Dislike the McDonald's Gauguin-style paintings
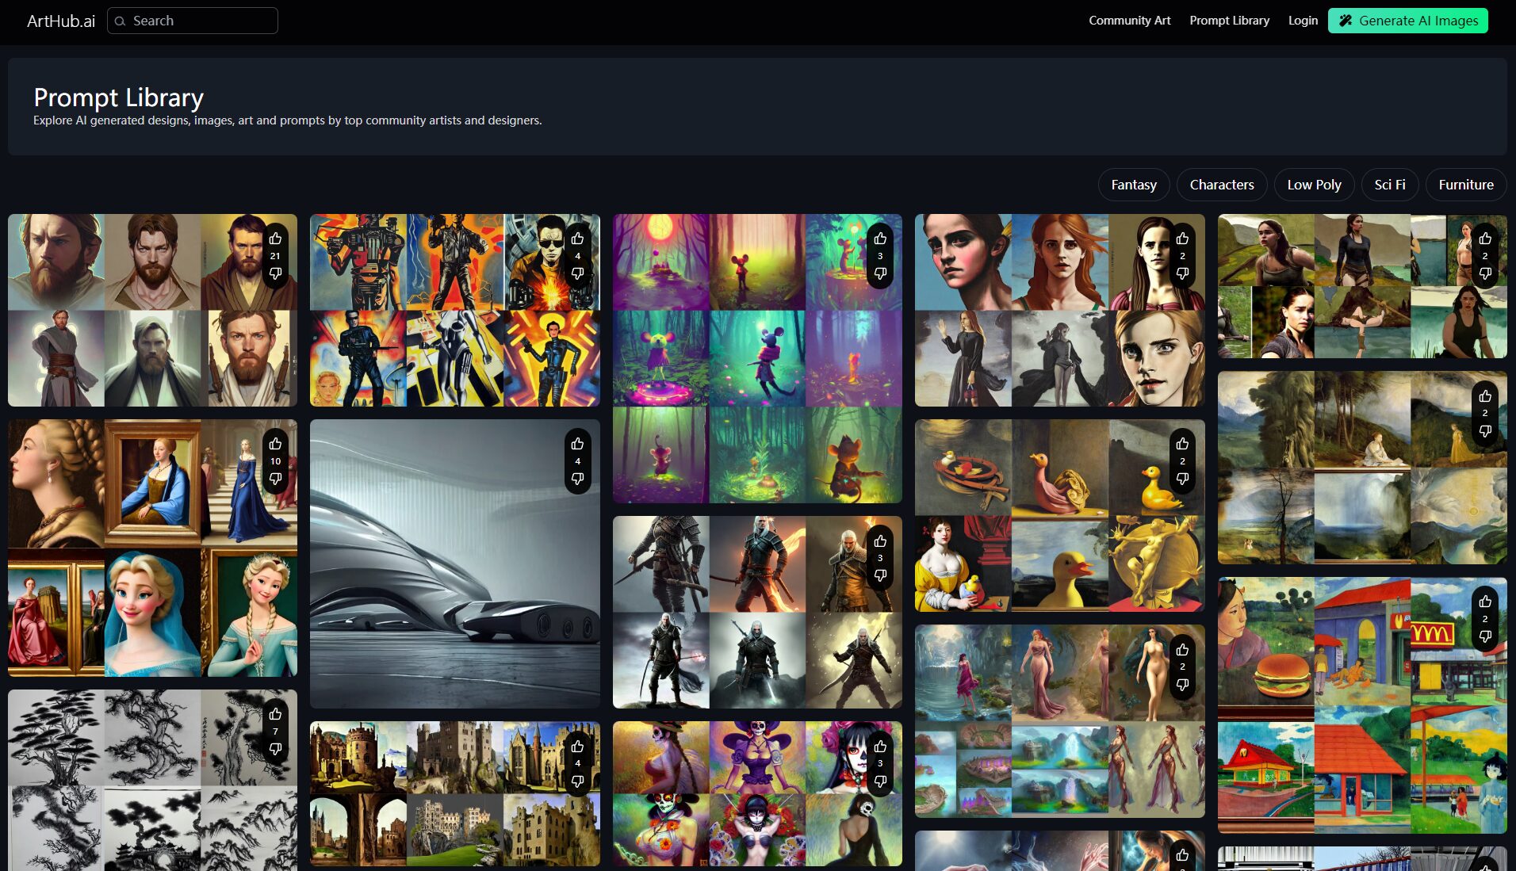This screenshot has width=1516, height=871. (1485, 636)
